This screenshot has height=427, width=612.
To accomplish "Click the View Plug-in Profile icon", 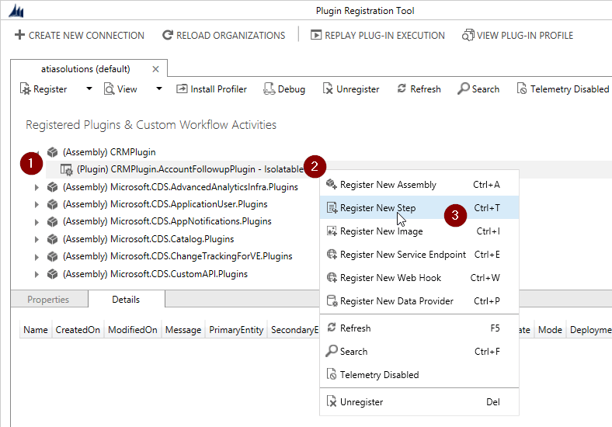I will (x=468, y=35).
